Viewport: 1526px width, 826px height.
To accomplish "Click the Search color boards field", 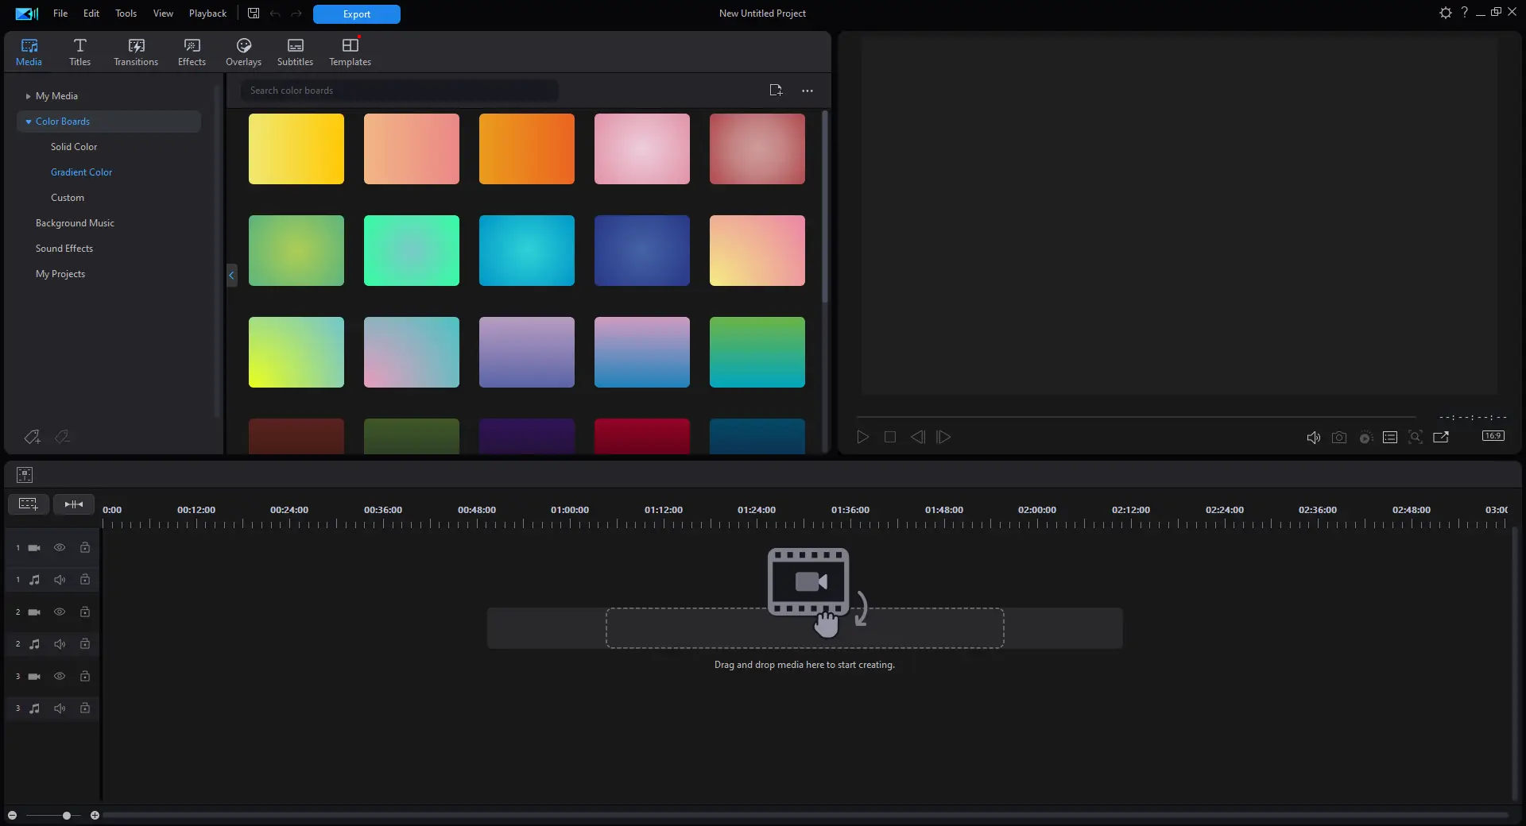I will [399, 91].
